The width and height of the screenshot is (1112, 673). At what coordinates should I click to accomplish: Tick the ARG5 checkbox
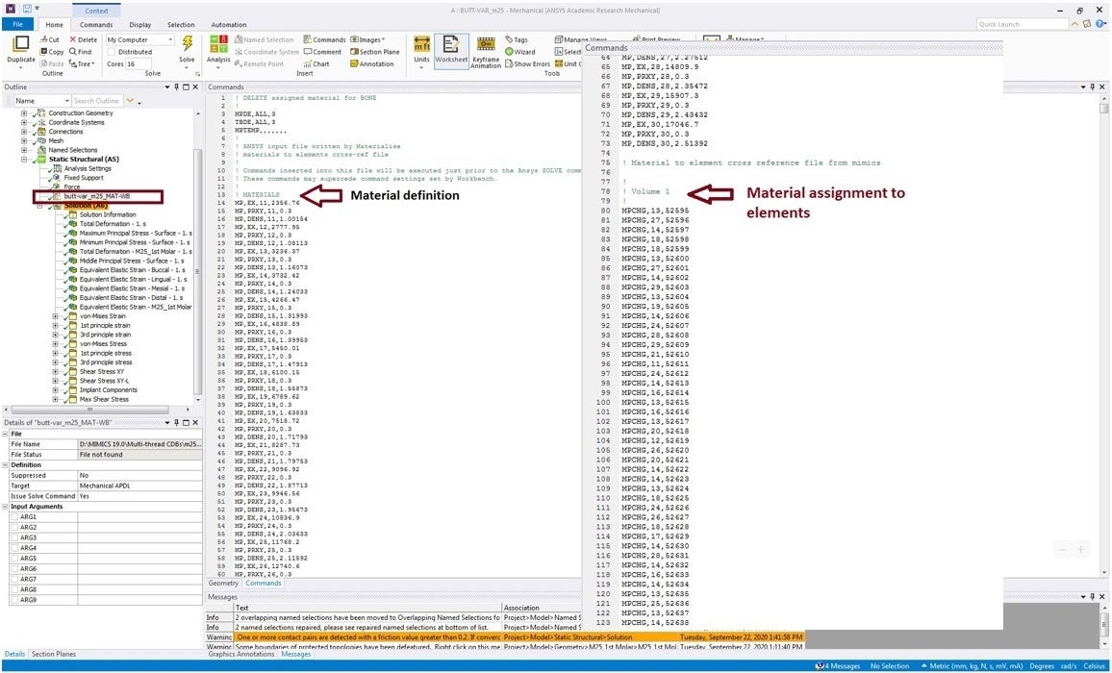pos(14,559)
